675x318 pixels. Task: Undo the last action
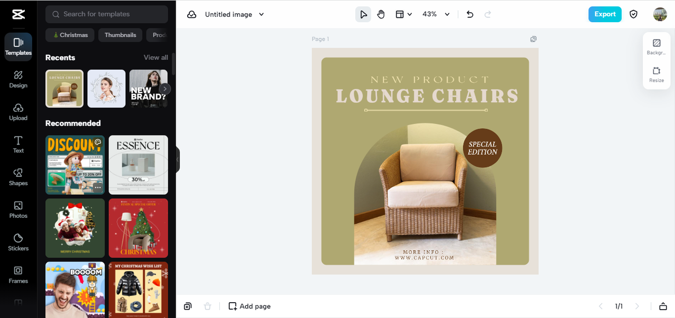coord(470,14)
